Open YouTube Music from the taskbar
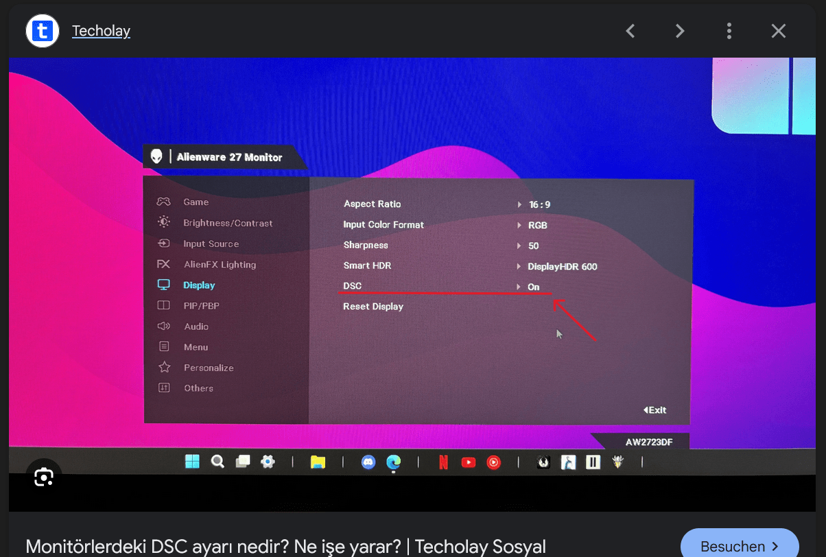The height and width of the screenshot is (557, 826). tap(493, 462)
